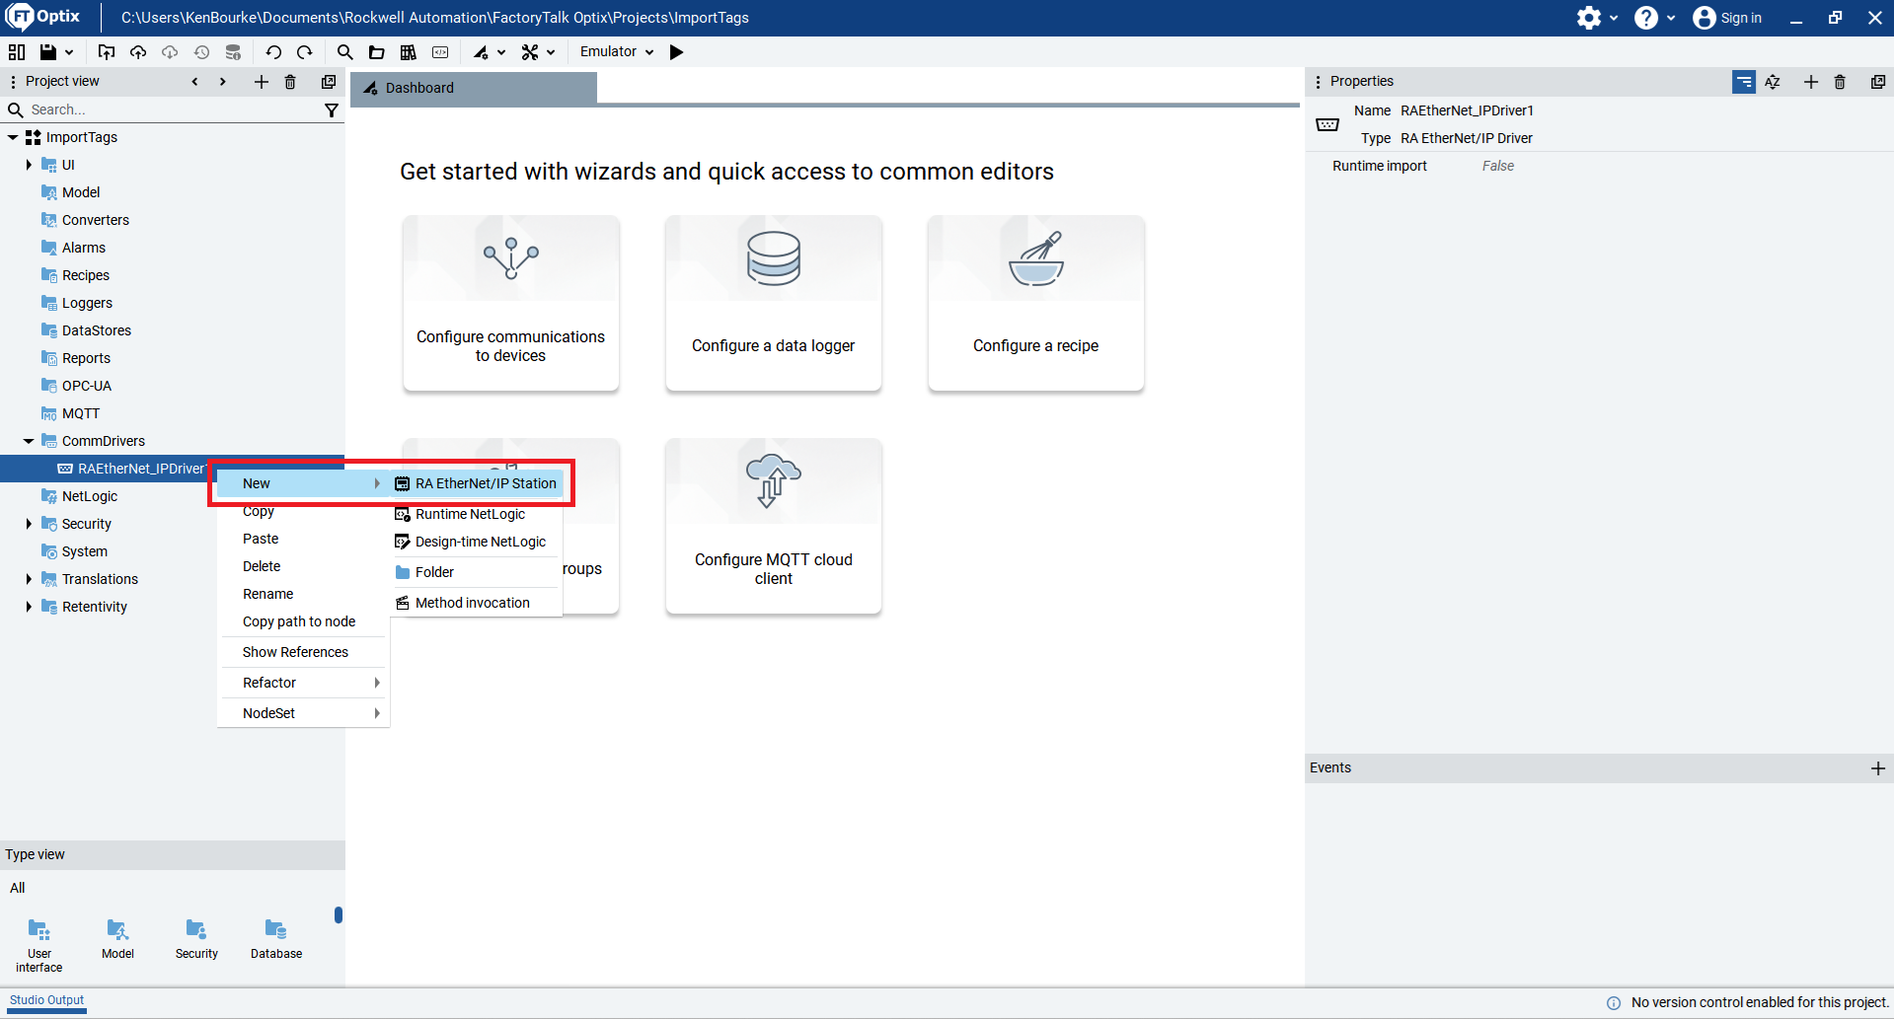
Task: Click the code editor icon in the toolbar
Action: pos(440,52)
